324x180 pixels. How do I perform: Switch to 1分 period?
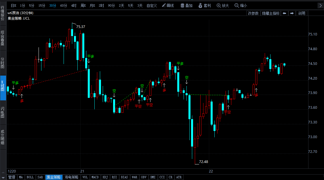22,5
